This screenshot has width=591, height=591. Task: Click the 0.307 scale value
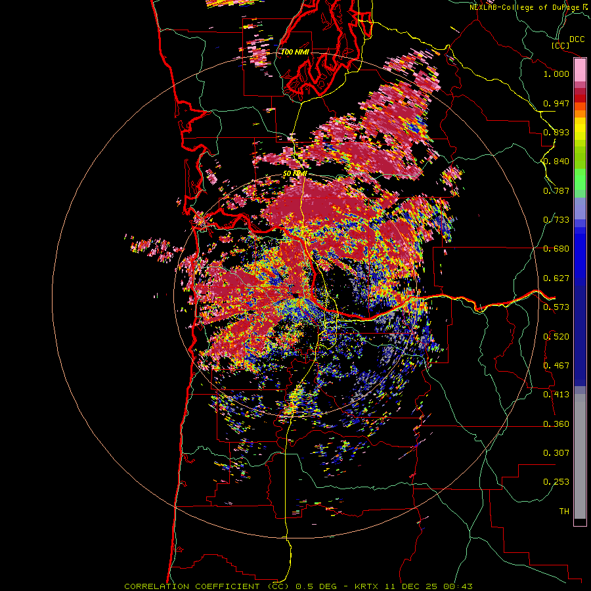pos(556,453)
